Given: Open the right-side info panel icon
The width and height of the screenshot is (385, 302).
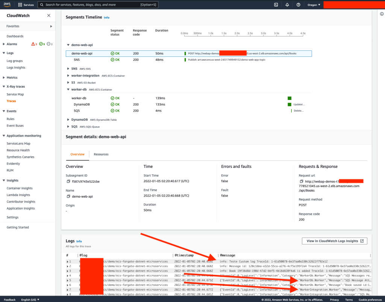Looking at the screenshot, I should point(382,14).
